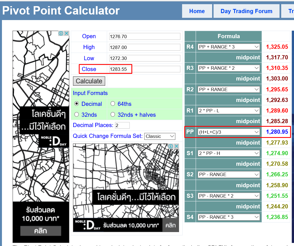Click the midpoint value 1,244.20
Viewport: 294px width, 246px height.
(x=277, y=206)
